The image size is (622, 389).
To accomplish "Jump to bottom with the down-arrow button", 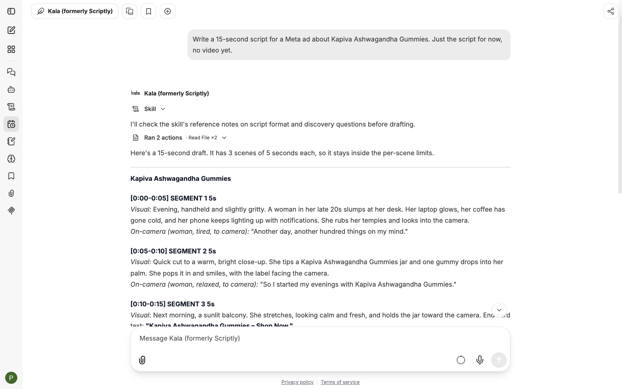I will click(499, 310).
